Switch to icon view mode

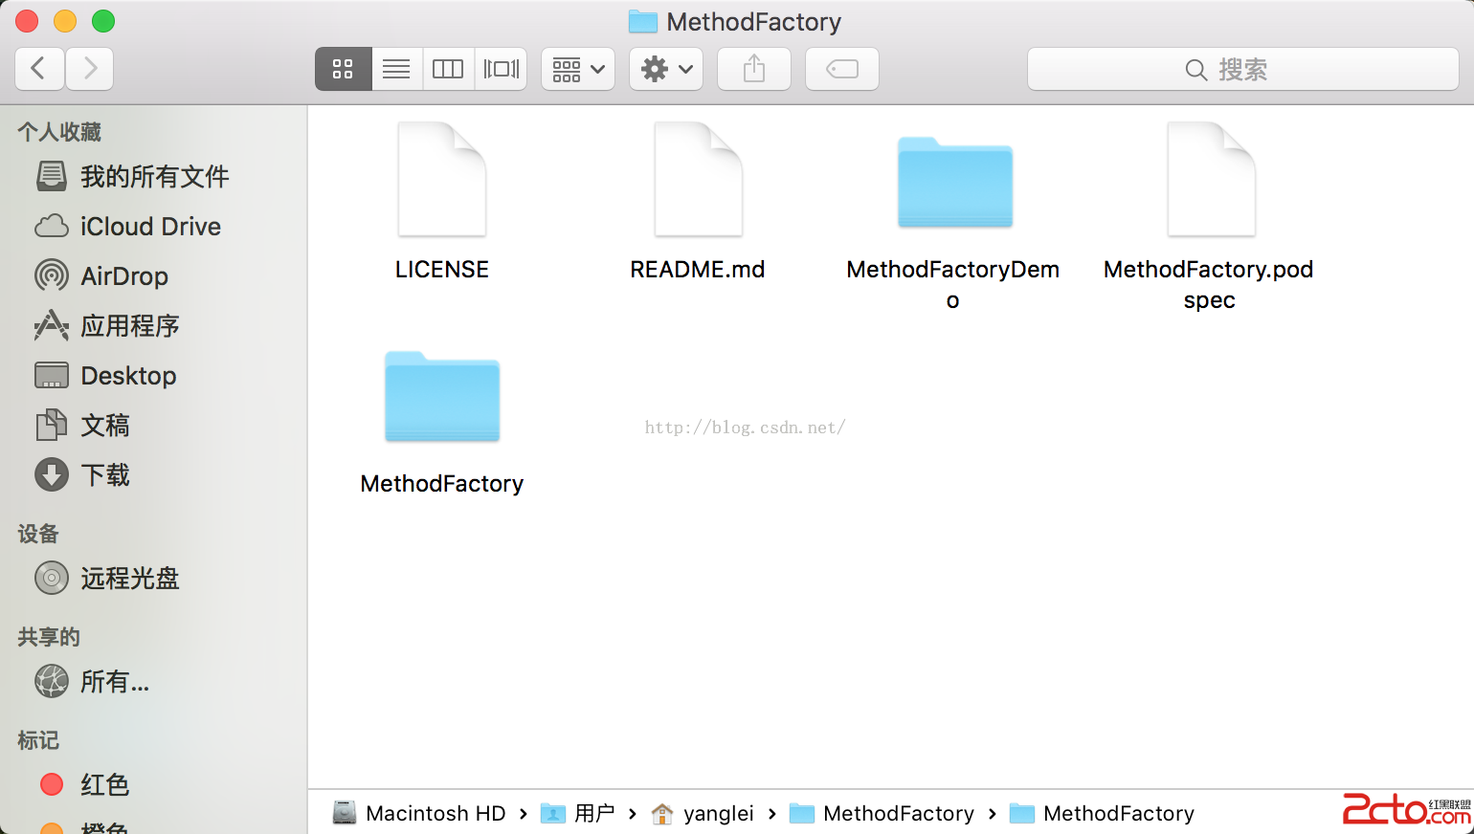pos(343,69)
